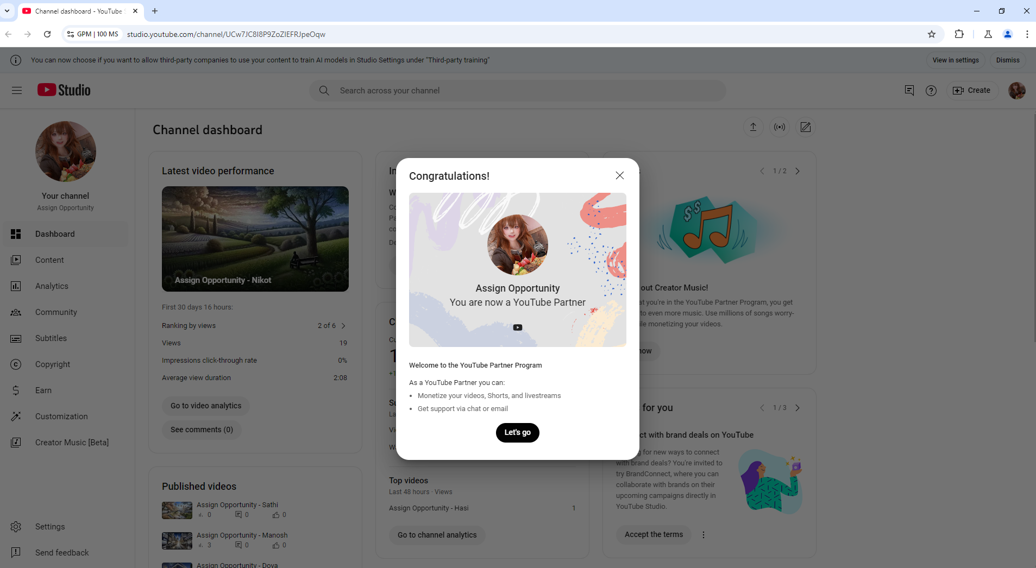
Task: Click the site info icon in address bar
Action: tap(71, 34)
